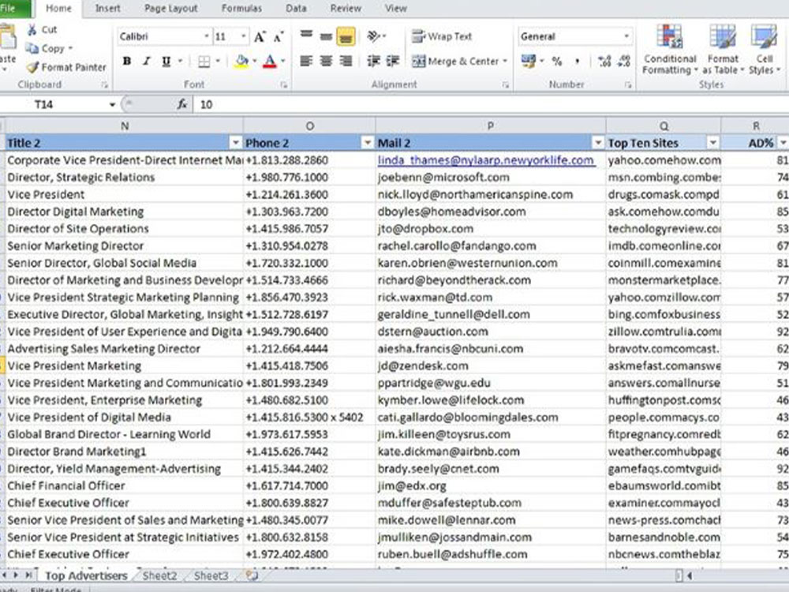This screenshot has height=592, width=789.
Task: Select cell 'Chief Financial Officer'
Action: click(x=125, y=485)
